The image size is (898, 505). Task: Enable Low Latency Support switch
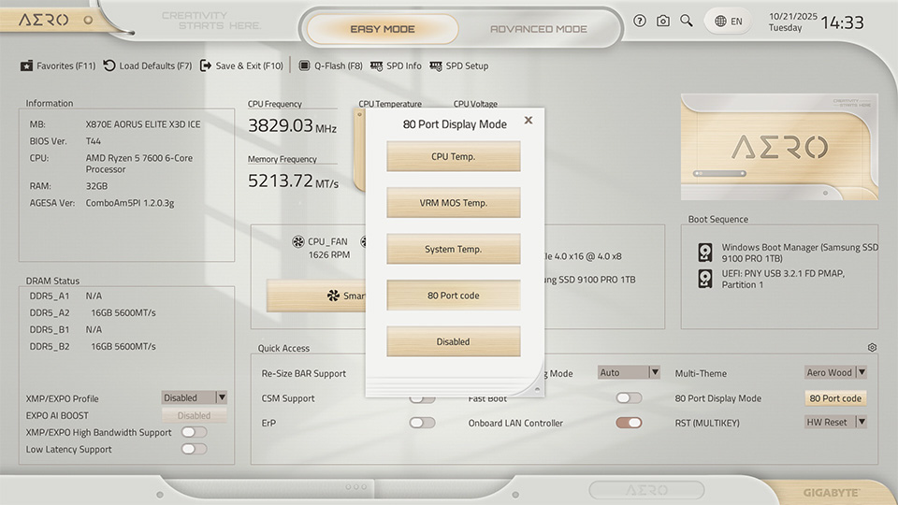194,449
